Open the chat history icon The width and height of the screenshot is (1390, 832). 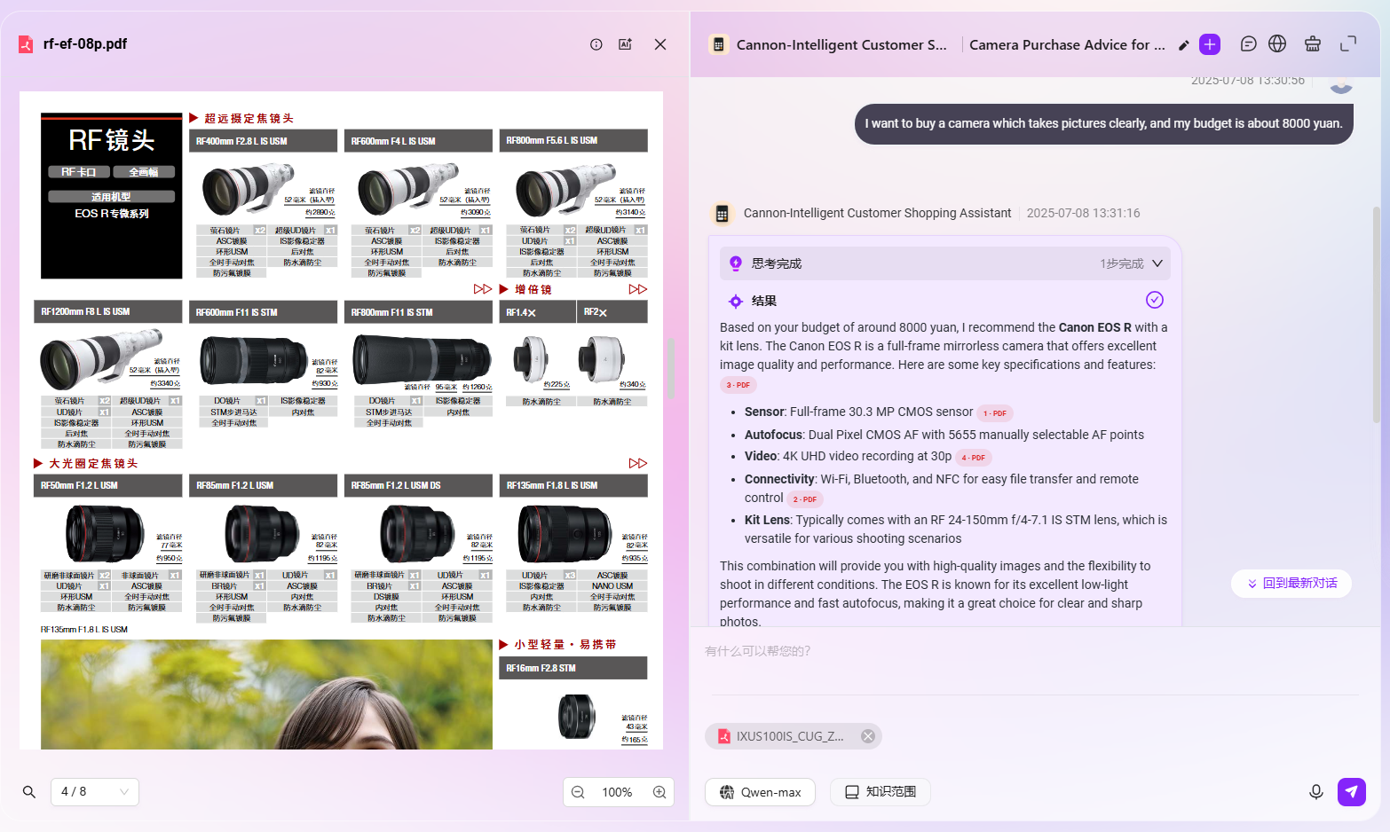tap(1248, 44)
